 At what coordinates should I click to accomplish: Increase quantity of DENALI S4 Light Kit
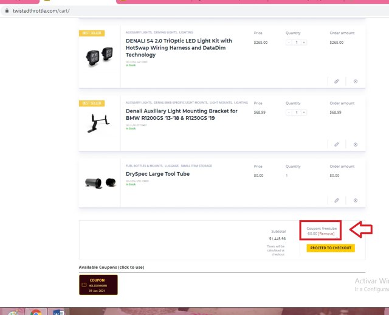pyautogui.click(x=304, y=43)
